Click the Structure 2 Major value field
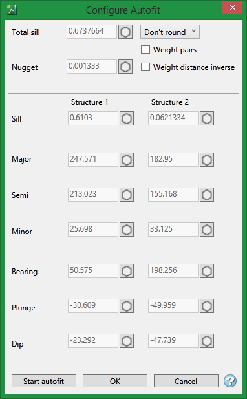Image resolution: width=247 pixels, height=399 pixels. pyautogui.click(x=173, y=160)
